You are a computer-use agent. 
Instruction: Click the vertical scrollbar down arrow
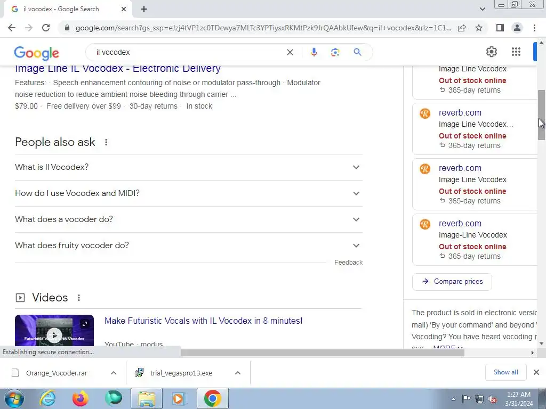click(541, 343)
